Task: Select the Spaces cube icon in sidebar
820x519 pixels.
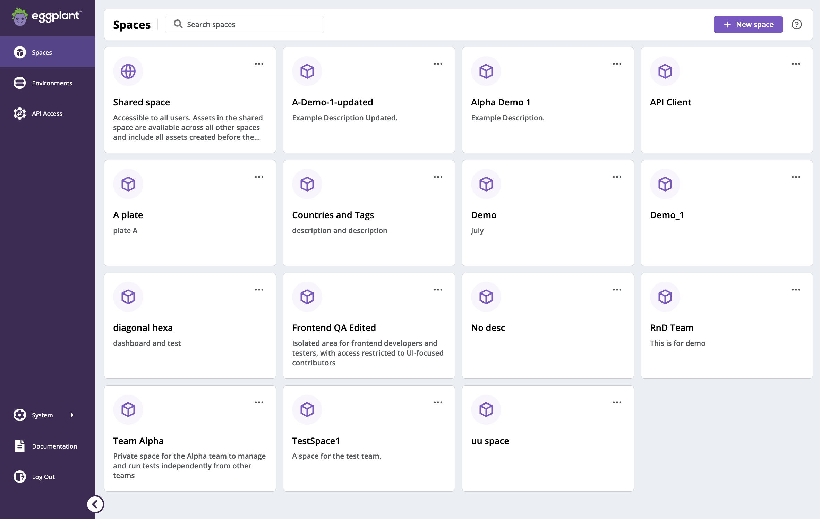Action: 19,52
